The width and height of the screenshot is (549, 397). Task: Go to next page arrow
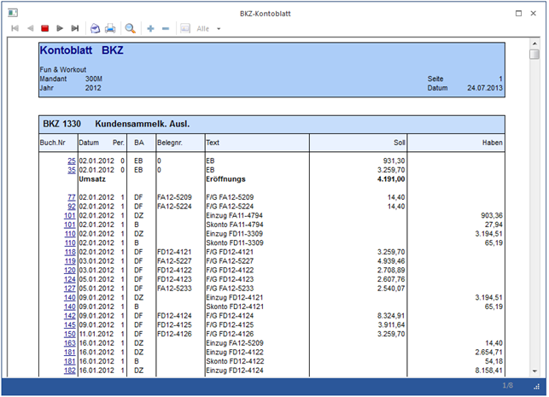click(x=60, y=28)
